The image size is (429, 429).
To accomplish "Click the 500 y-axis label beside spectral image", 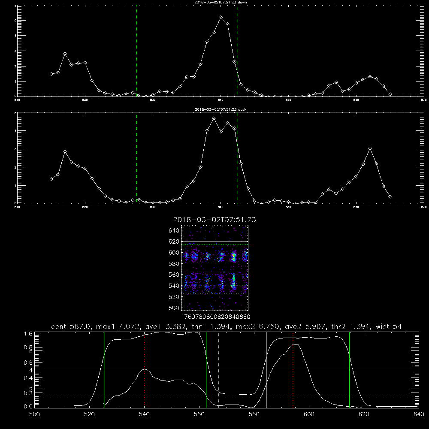I will [x=174, y=308].
